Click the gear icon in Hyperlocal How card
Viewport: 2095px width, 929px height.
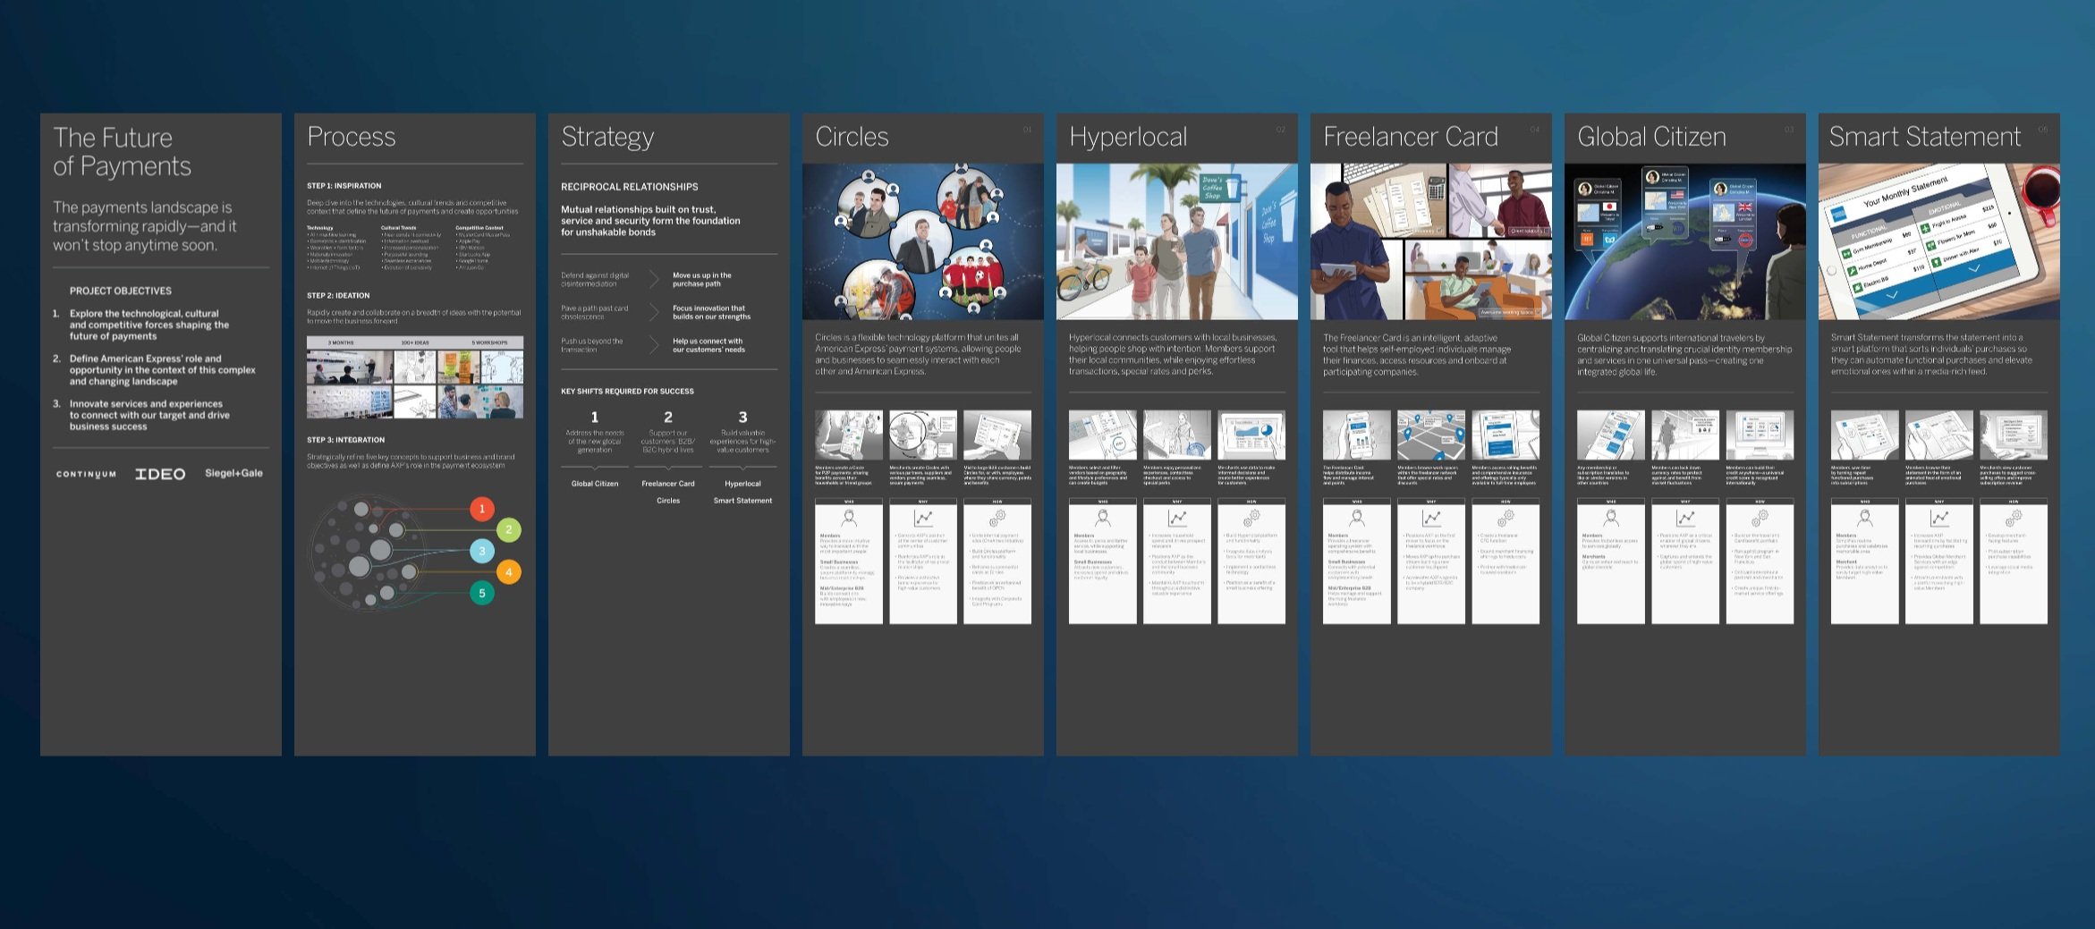coord(1251,517)
